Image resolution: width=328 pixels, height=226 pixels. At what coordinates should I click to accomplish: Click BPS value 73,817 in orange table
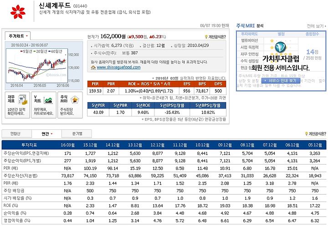[x=202, y=91]
